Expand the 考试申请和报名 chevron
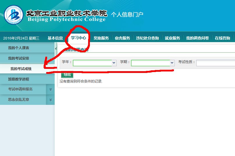 (51, 89)
